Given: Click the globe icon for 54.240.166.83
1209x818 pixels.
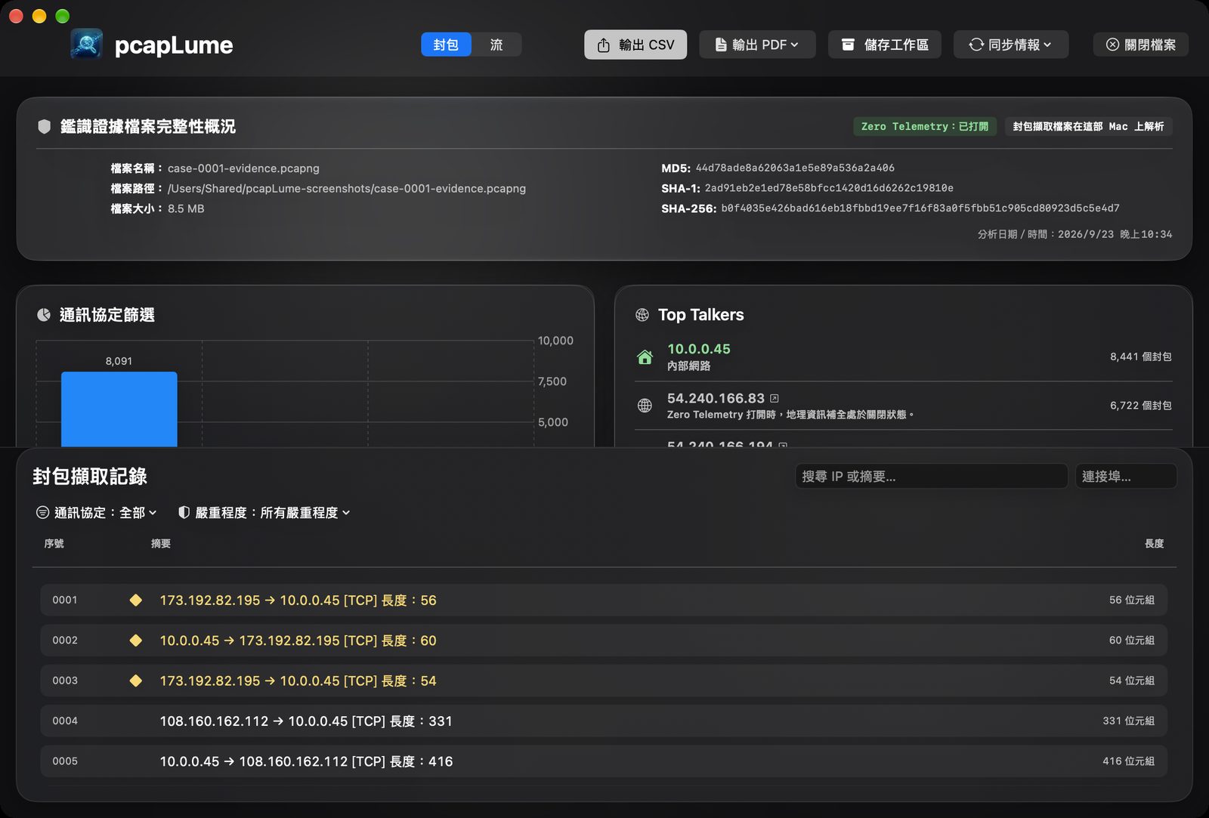Looking at the screenshot, I should coord(645,406).
